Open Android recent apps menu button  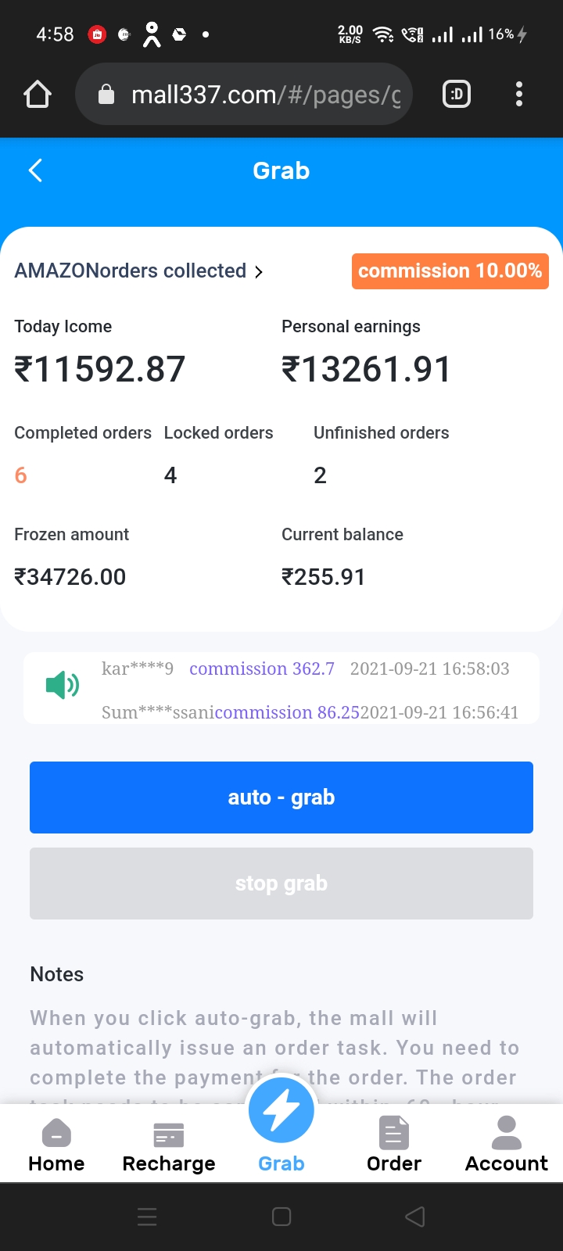[x=147, y=1217]
